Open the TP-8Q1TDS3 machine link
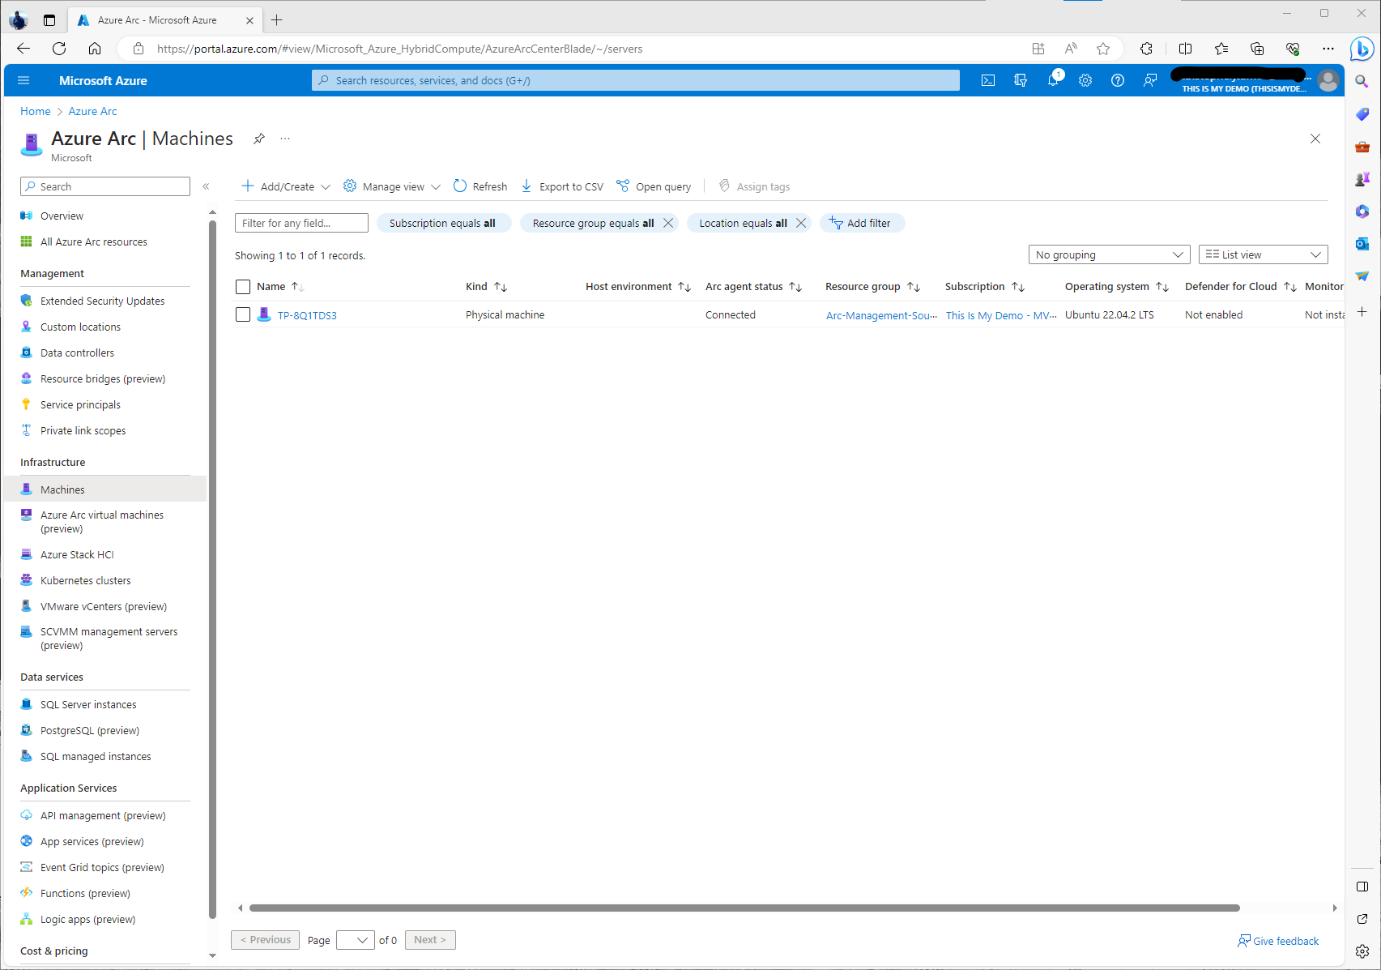 point(307,315)
